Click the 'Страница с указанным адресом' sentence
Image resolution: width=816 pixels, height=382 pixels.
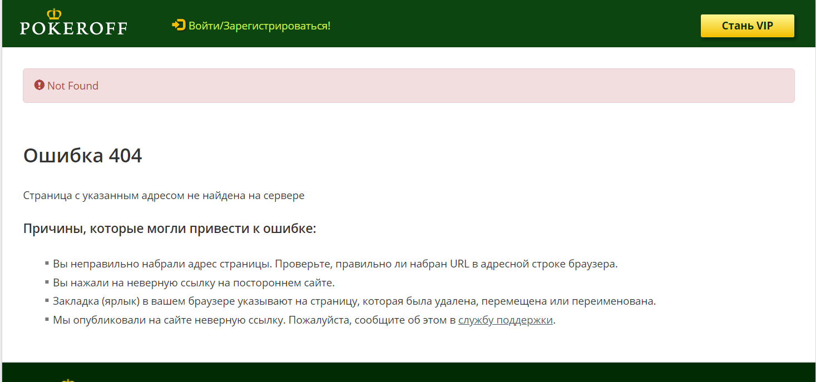tap(164, 196)
